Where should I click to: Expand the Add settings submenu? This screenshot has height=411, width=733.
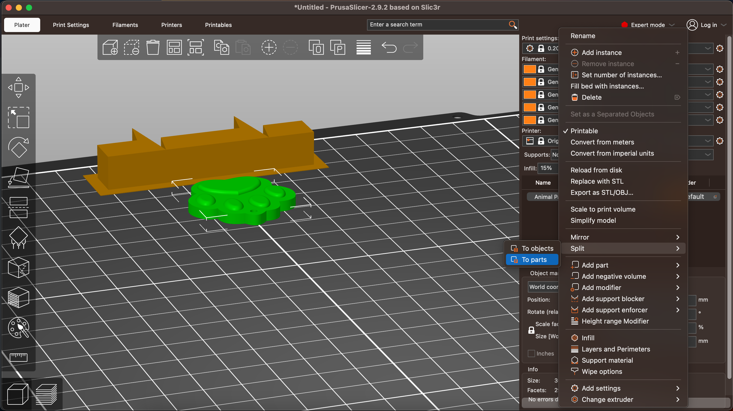coord(623,388)
